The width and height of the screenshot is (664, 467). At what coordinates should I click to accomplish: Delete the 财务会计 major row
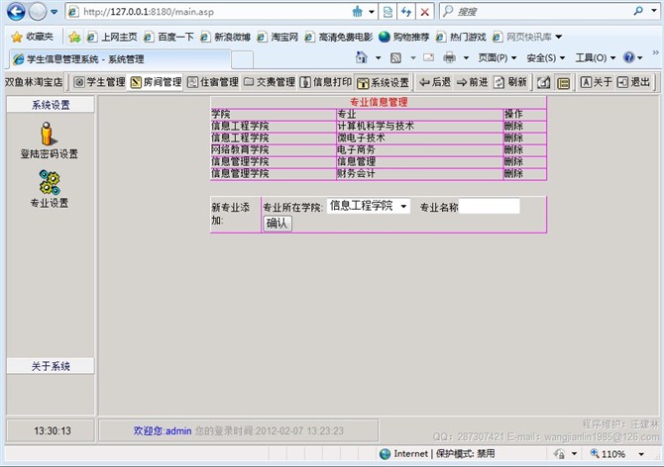click(x=513, y=173)
